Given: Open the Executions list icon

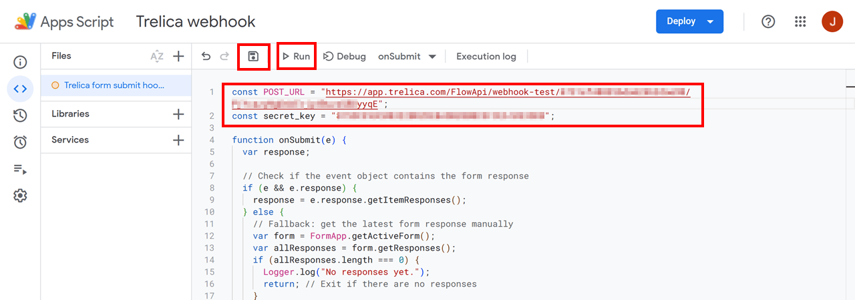Looking at the screenshot, I should point(20,169).
